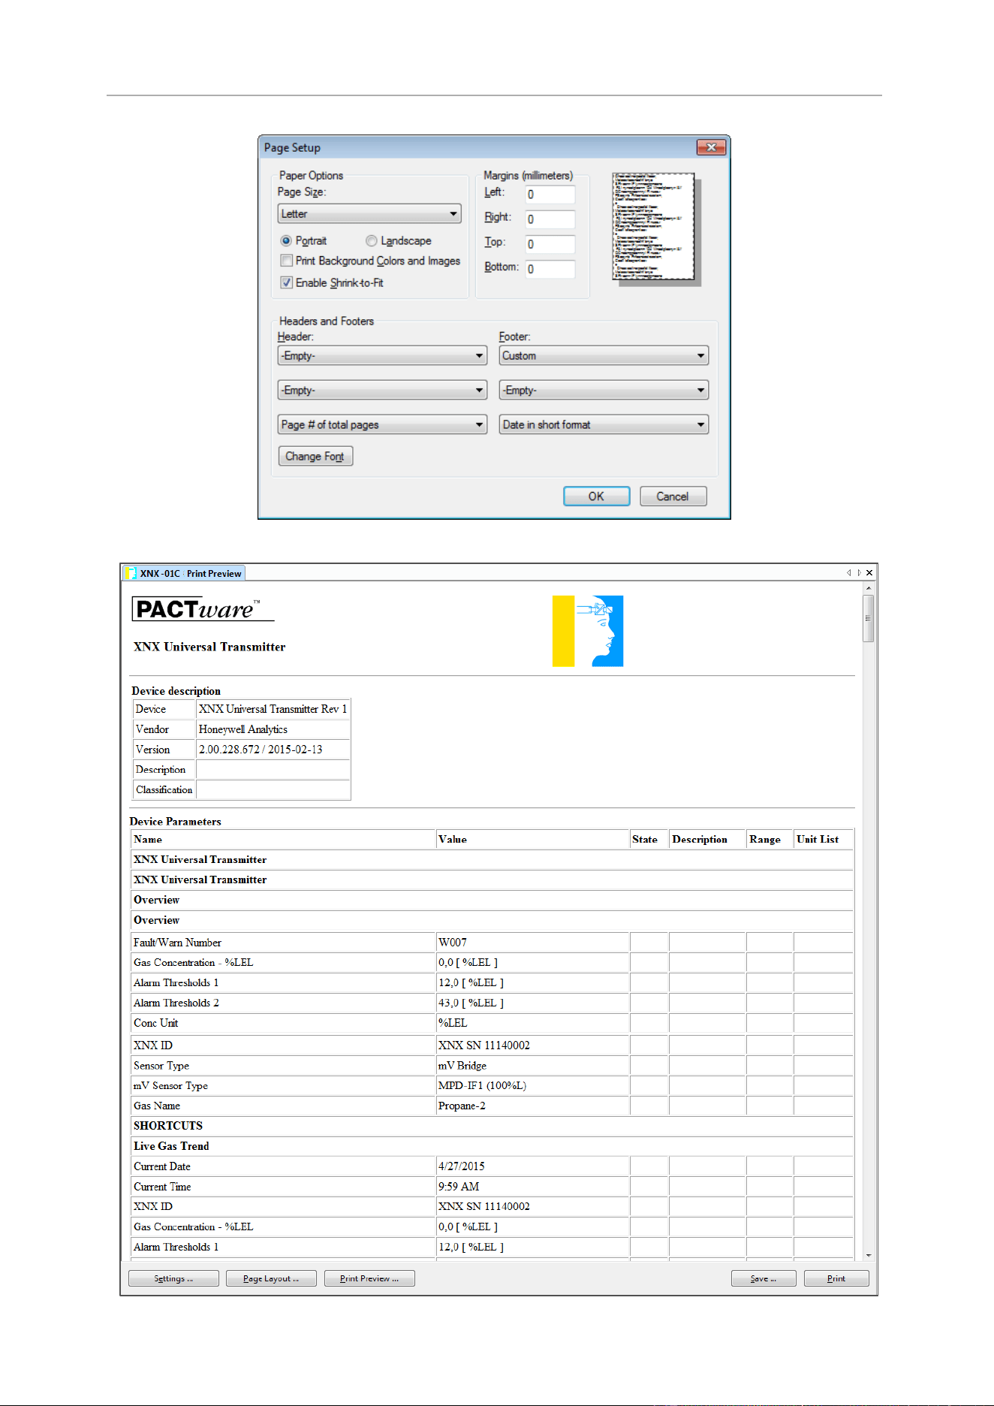The width and height of the screenshot is (994, 1406).
Task: Open the Page Layout ... button
Action: pos(271,1278)
